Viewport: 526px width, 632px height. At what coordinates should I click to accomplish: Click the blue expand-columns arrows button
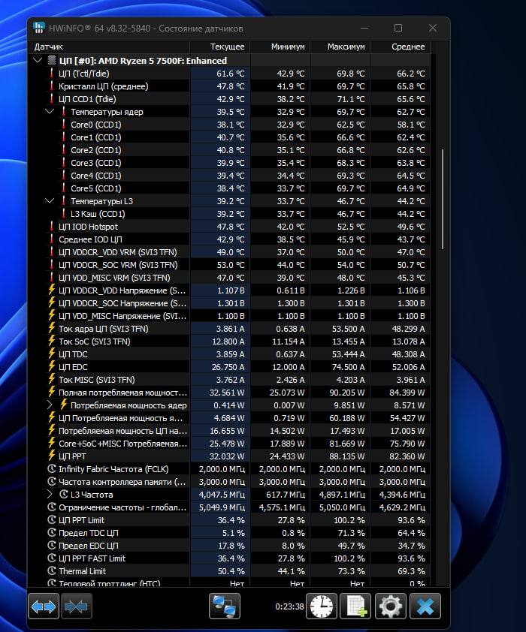click(44, 606)
